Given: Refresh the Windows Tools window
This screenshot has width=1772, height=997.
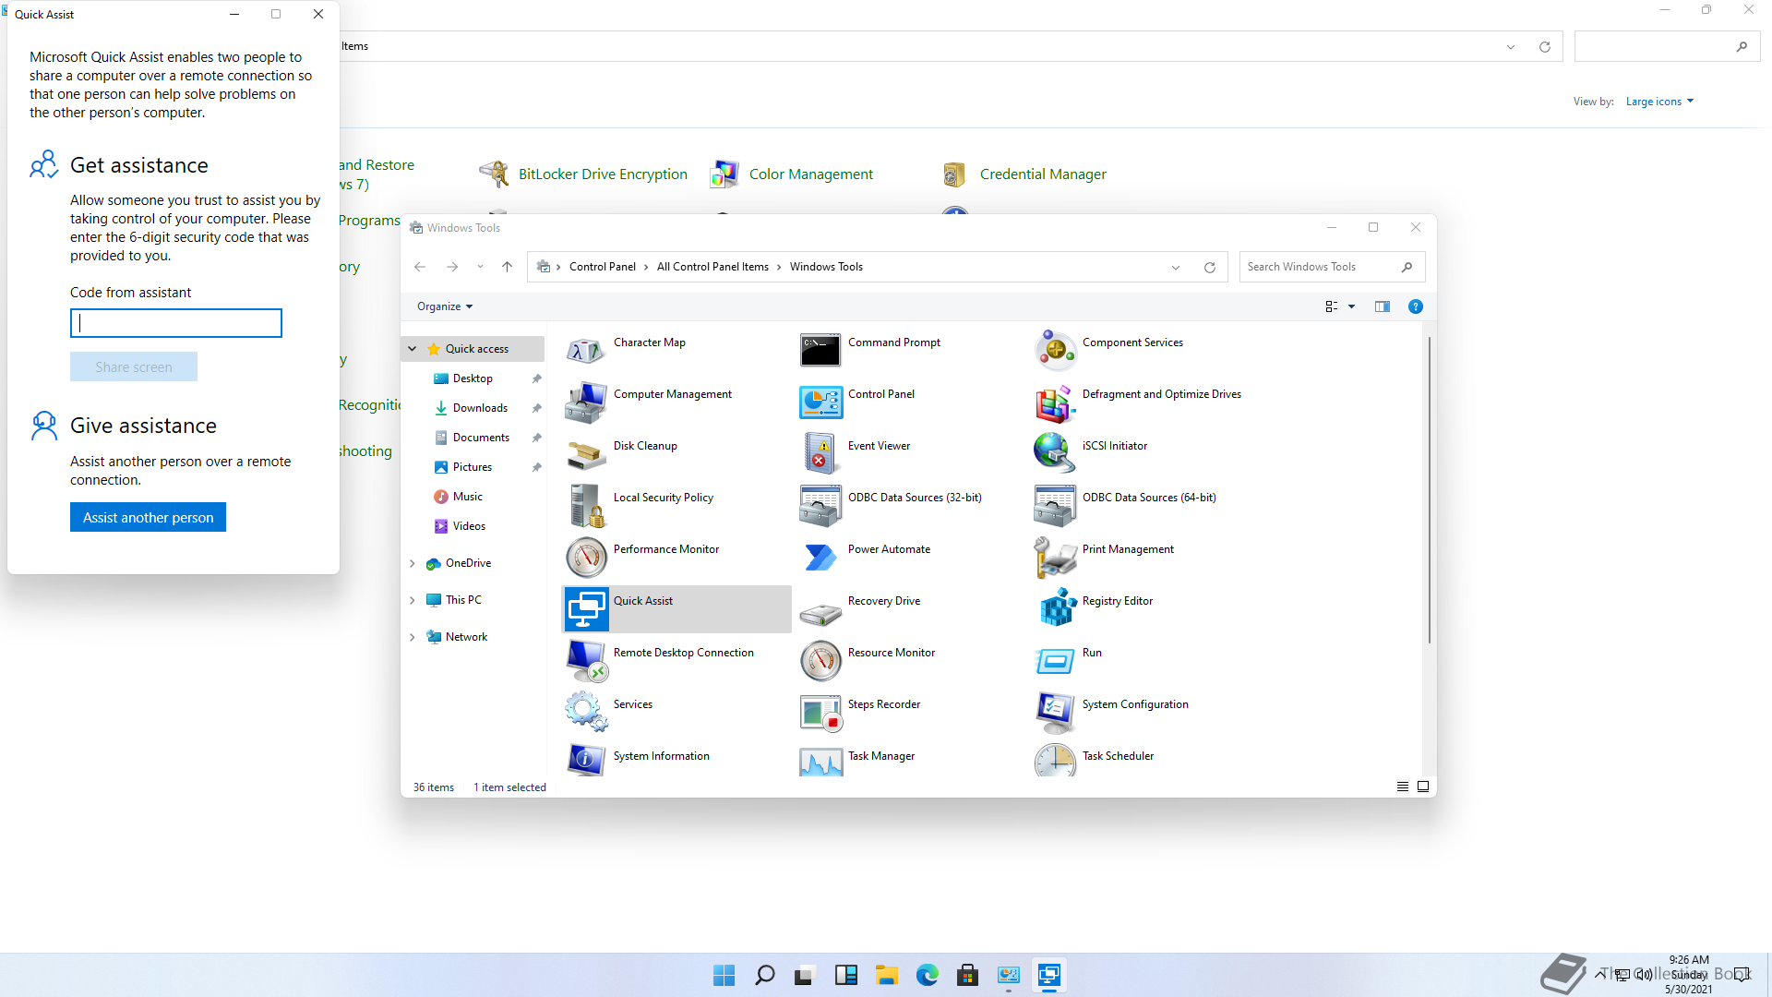Looking at the screenshot, I should point(1209,268).
